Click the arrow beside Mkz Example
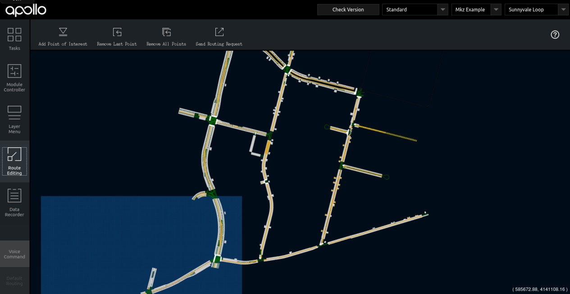This screenshot has width=570, height=294. (x=496, y=9)
